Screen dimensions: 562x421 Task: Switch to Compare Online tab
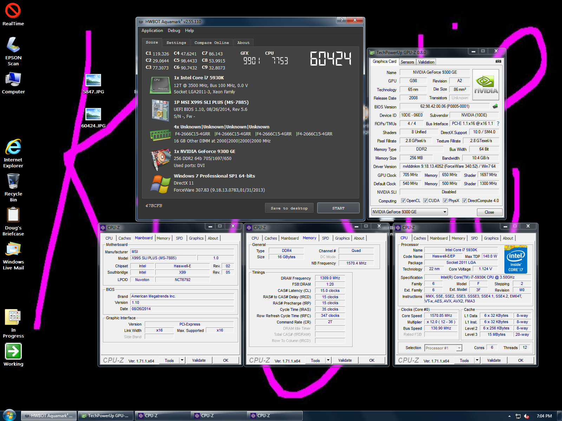click(x=211, y=42)
